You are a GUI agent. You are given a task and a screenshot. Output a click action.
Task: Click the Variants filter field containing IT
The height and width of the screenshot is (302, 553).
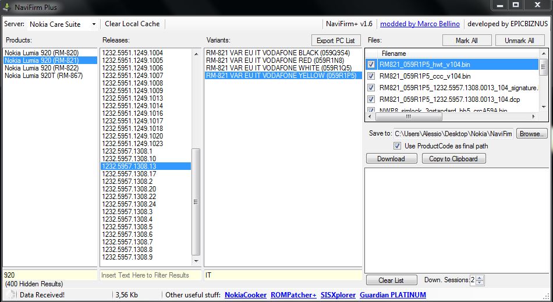tap(283, 275)
